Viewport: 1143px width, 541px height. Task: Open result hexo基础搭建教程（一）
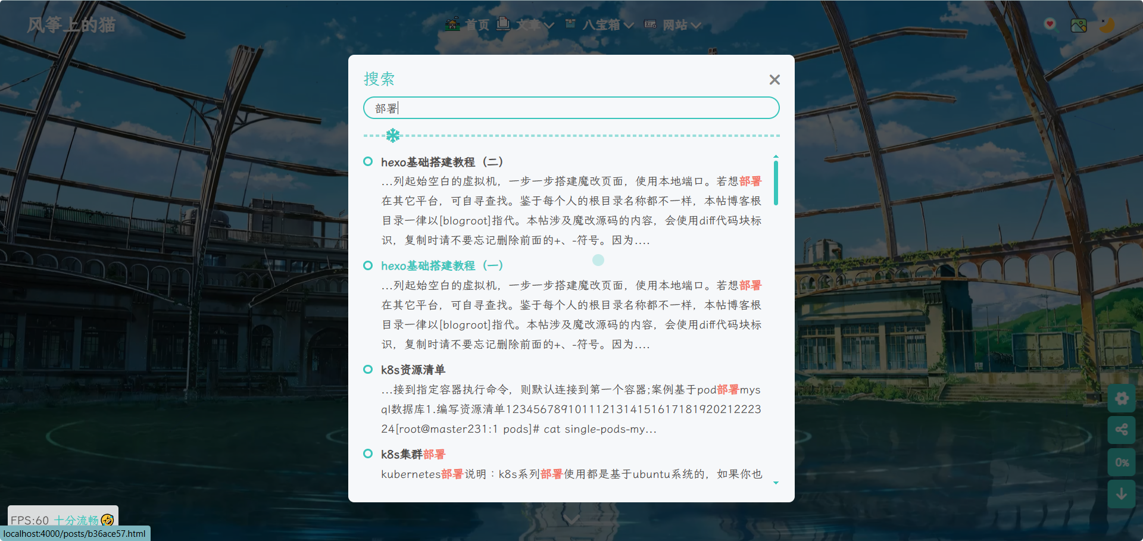tap(442, 266)
